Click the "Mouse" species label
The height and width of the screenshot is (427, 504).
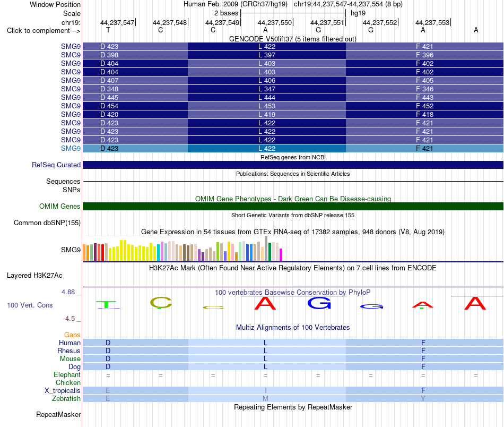(x=70, y=359)
